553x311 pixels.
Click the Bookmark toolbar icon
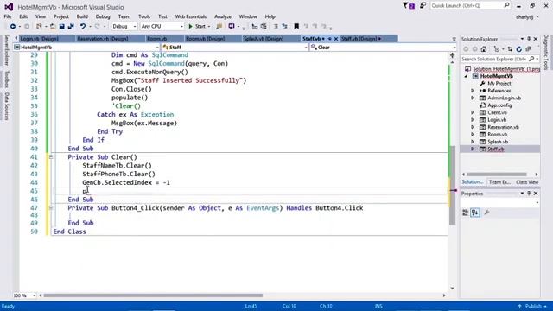pyautogui.click(x=296, y=27)
